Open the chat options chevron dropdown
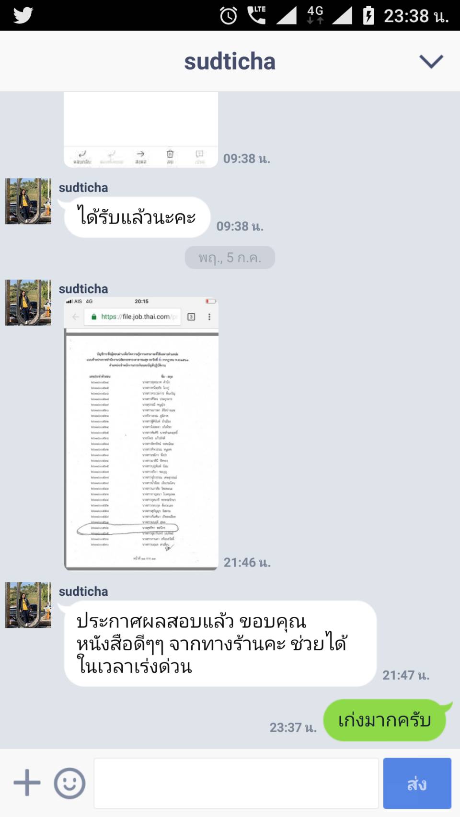460x817 pixels. point(431,61)
